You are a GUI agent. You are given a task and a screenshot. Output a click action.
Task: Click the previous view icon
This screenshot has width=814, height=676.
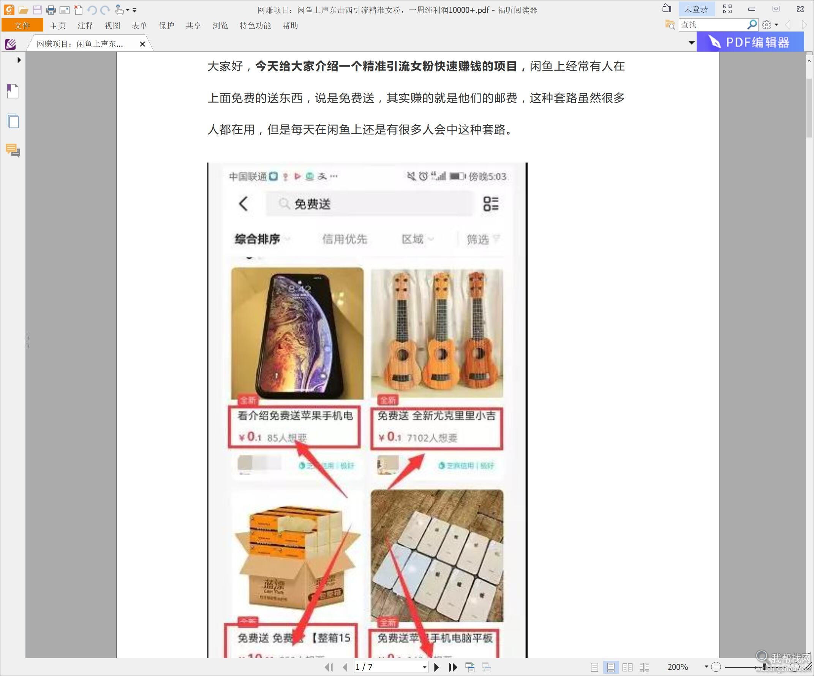pos(470,667)
